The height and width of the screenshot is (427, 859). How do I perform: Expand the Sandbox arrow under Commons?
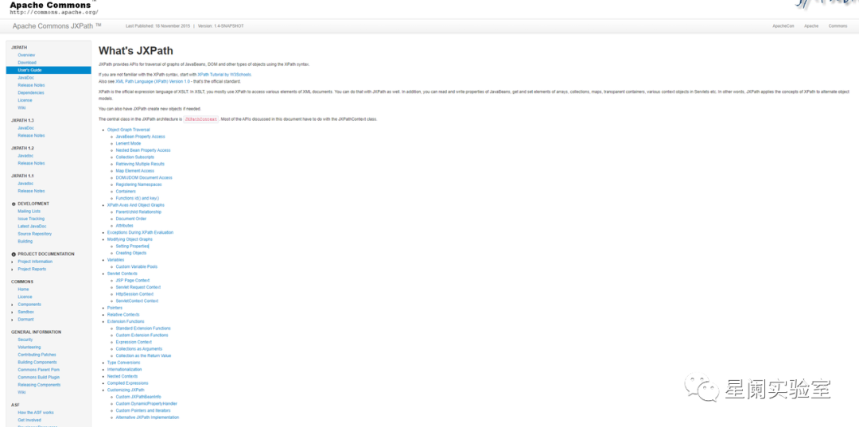pyautogui.click(x=13, y=312)
